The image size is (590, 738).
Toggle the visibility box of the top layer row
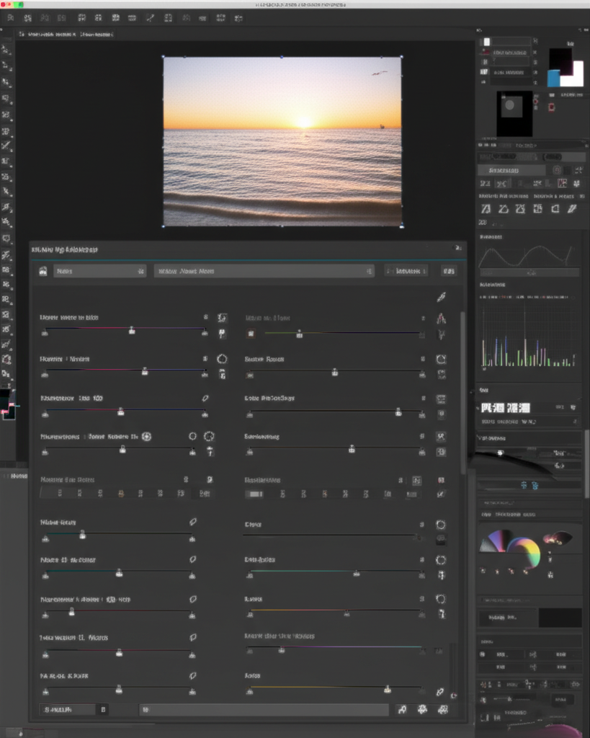[486, 43]
